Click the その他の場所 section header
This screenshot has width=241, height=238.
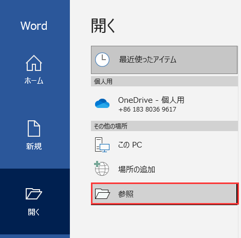click(x=164, y=126)
